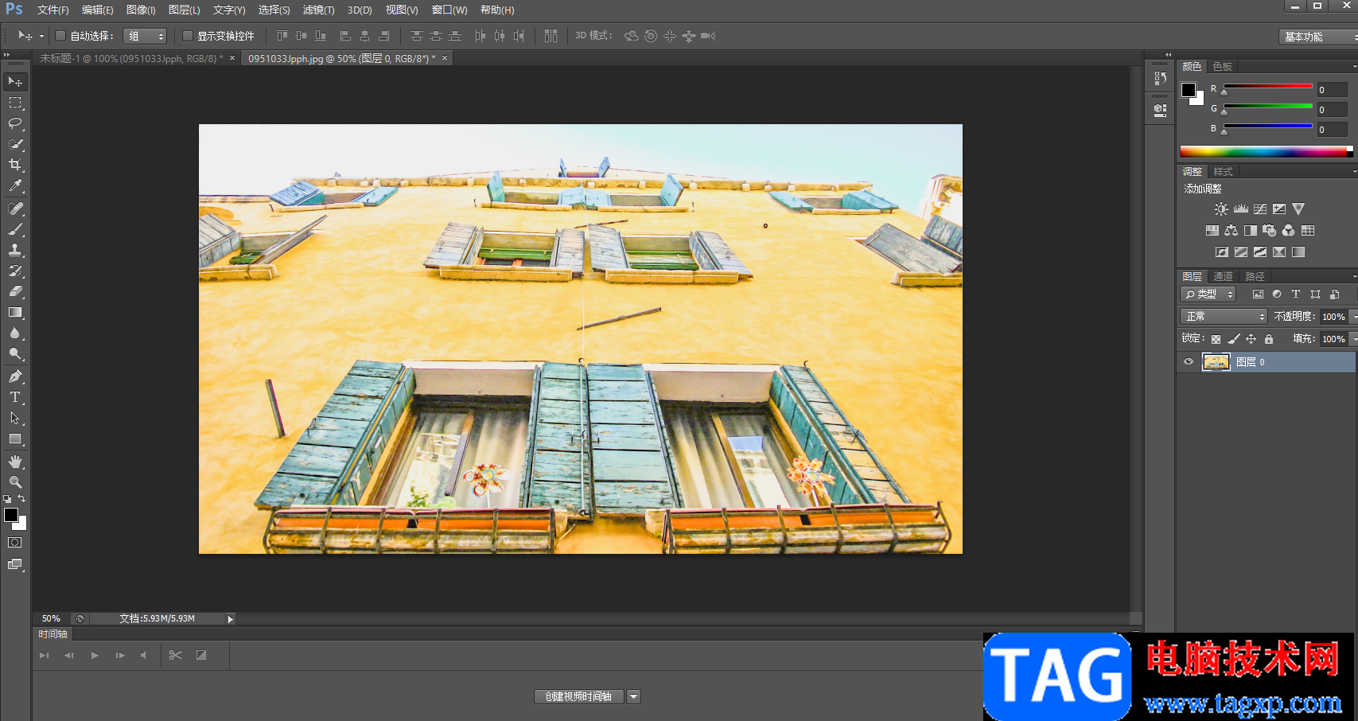Hide 图层 0 using the eye icon
Image resolution: width=1358 pixels, height=721 pixels.
pos(1189,362)
